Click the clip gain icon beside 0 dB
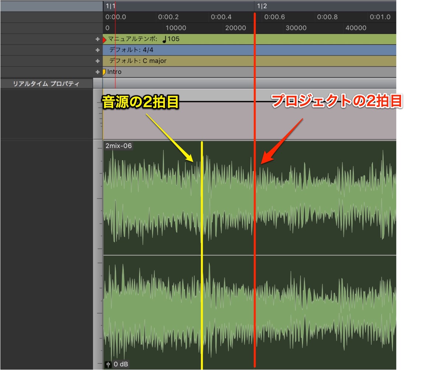Image resolution: width=424 pixels, height=370 pixels. (108, 364)
